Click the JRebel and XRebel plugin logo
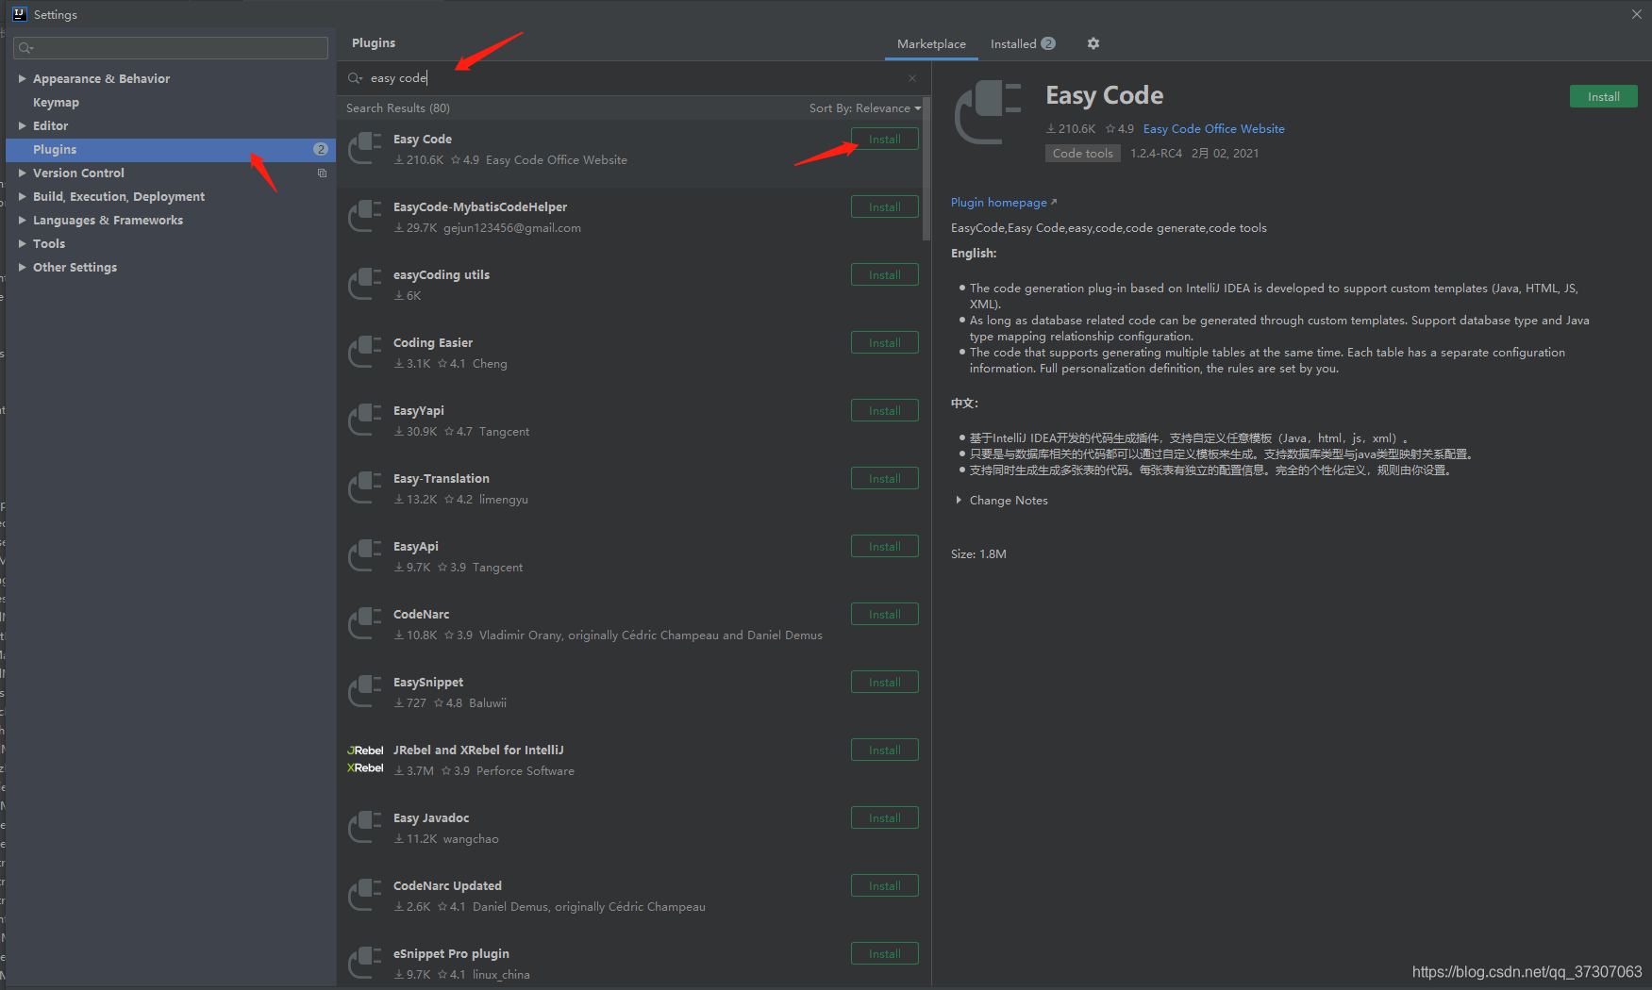This screenshot has height=990, width=1652. 365,758
